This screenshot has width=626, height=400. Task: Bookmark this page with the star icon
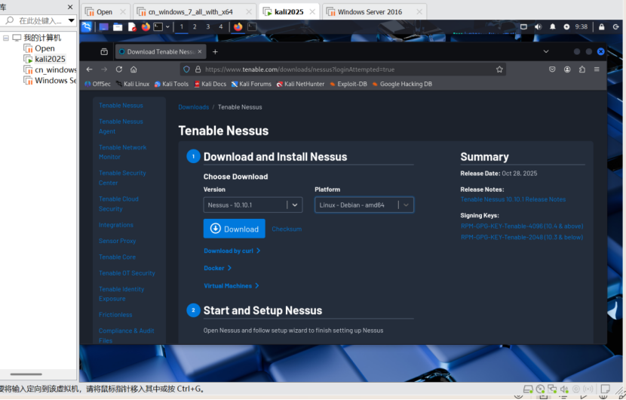499,69
